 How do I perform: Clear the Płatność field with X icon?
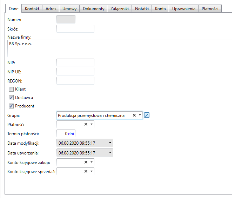point(86,124)
